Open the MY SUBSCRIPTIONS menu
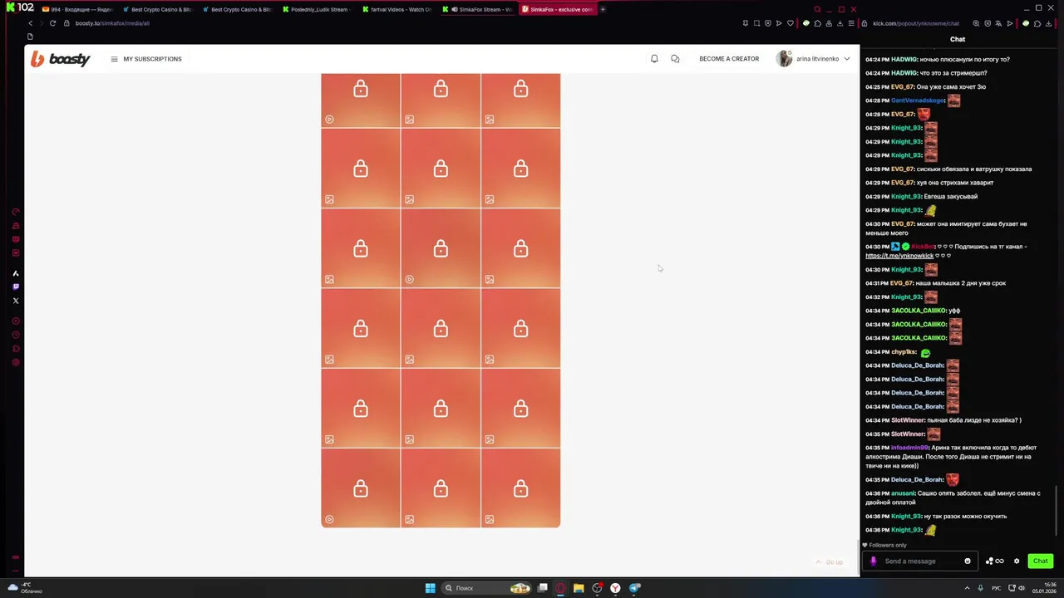The width and height of the screenshot is (1064, 598). point(146,59)
